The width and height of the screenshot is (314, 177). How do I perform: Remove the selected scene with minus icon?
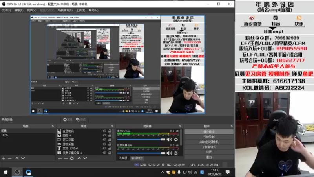click(9, 158)
